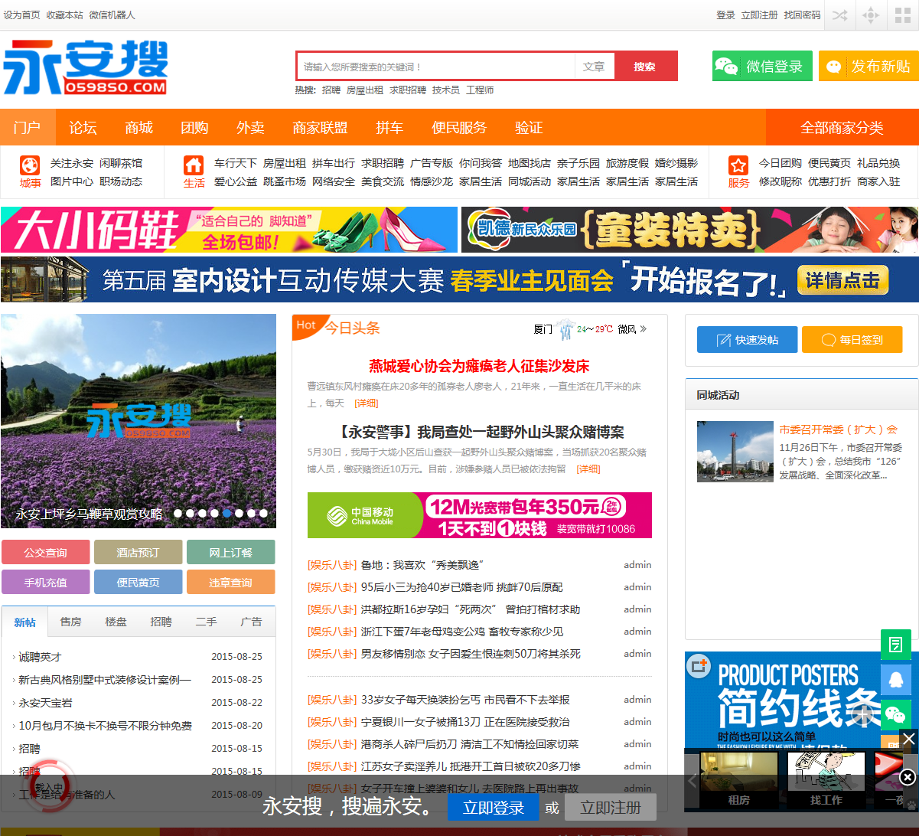This screenshot has width=919, height=836.
Task: Click the double-arrow icon after 微风
Action: pos(644,329)
